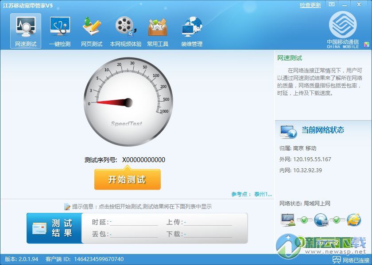Click the 开始测试 button
The width and height of the screenshot is (372, 265).
click(128, 179)
